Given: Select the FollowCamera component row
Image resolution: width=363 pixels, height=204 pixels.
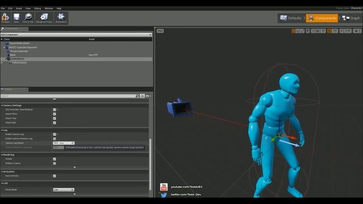Looking at the screenshot, I should pyautogui.click(x=76, y=63).
